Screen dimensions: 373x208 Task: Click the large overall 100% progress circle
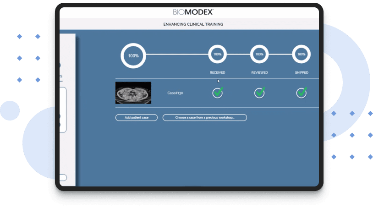133,55
